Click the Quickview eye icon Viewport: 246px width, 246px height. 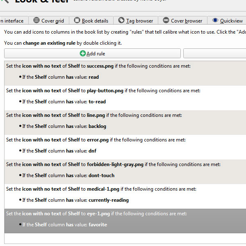click(x=215, y=20)
